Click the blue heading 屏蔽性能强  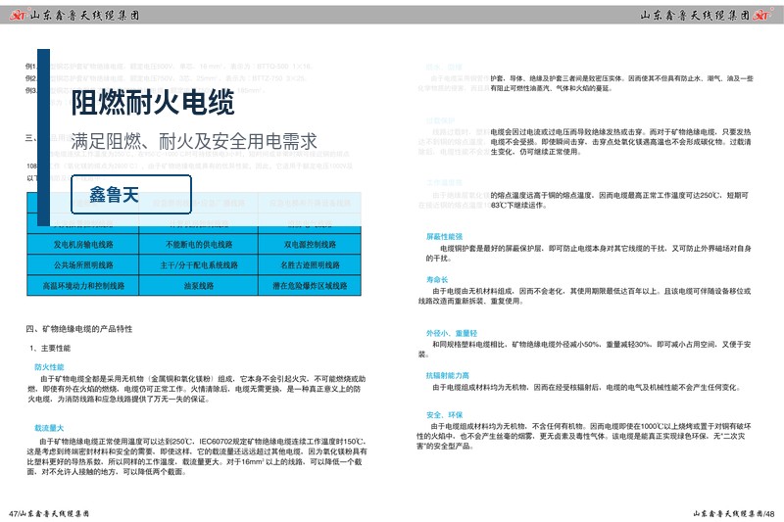(445, 237)
